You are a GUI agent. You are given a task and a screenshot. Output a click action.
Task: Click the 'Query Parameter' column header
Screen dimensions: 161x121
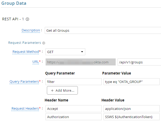60,73
